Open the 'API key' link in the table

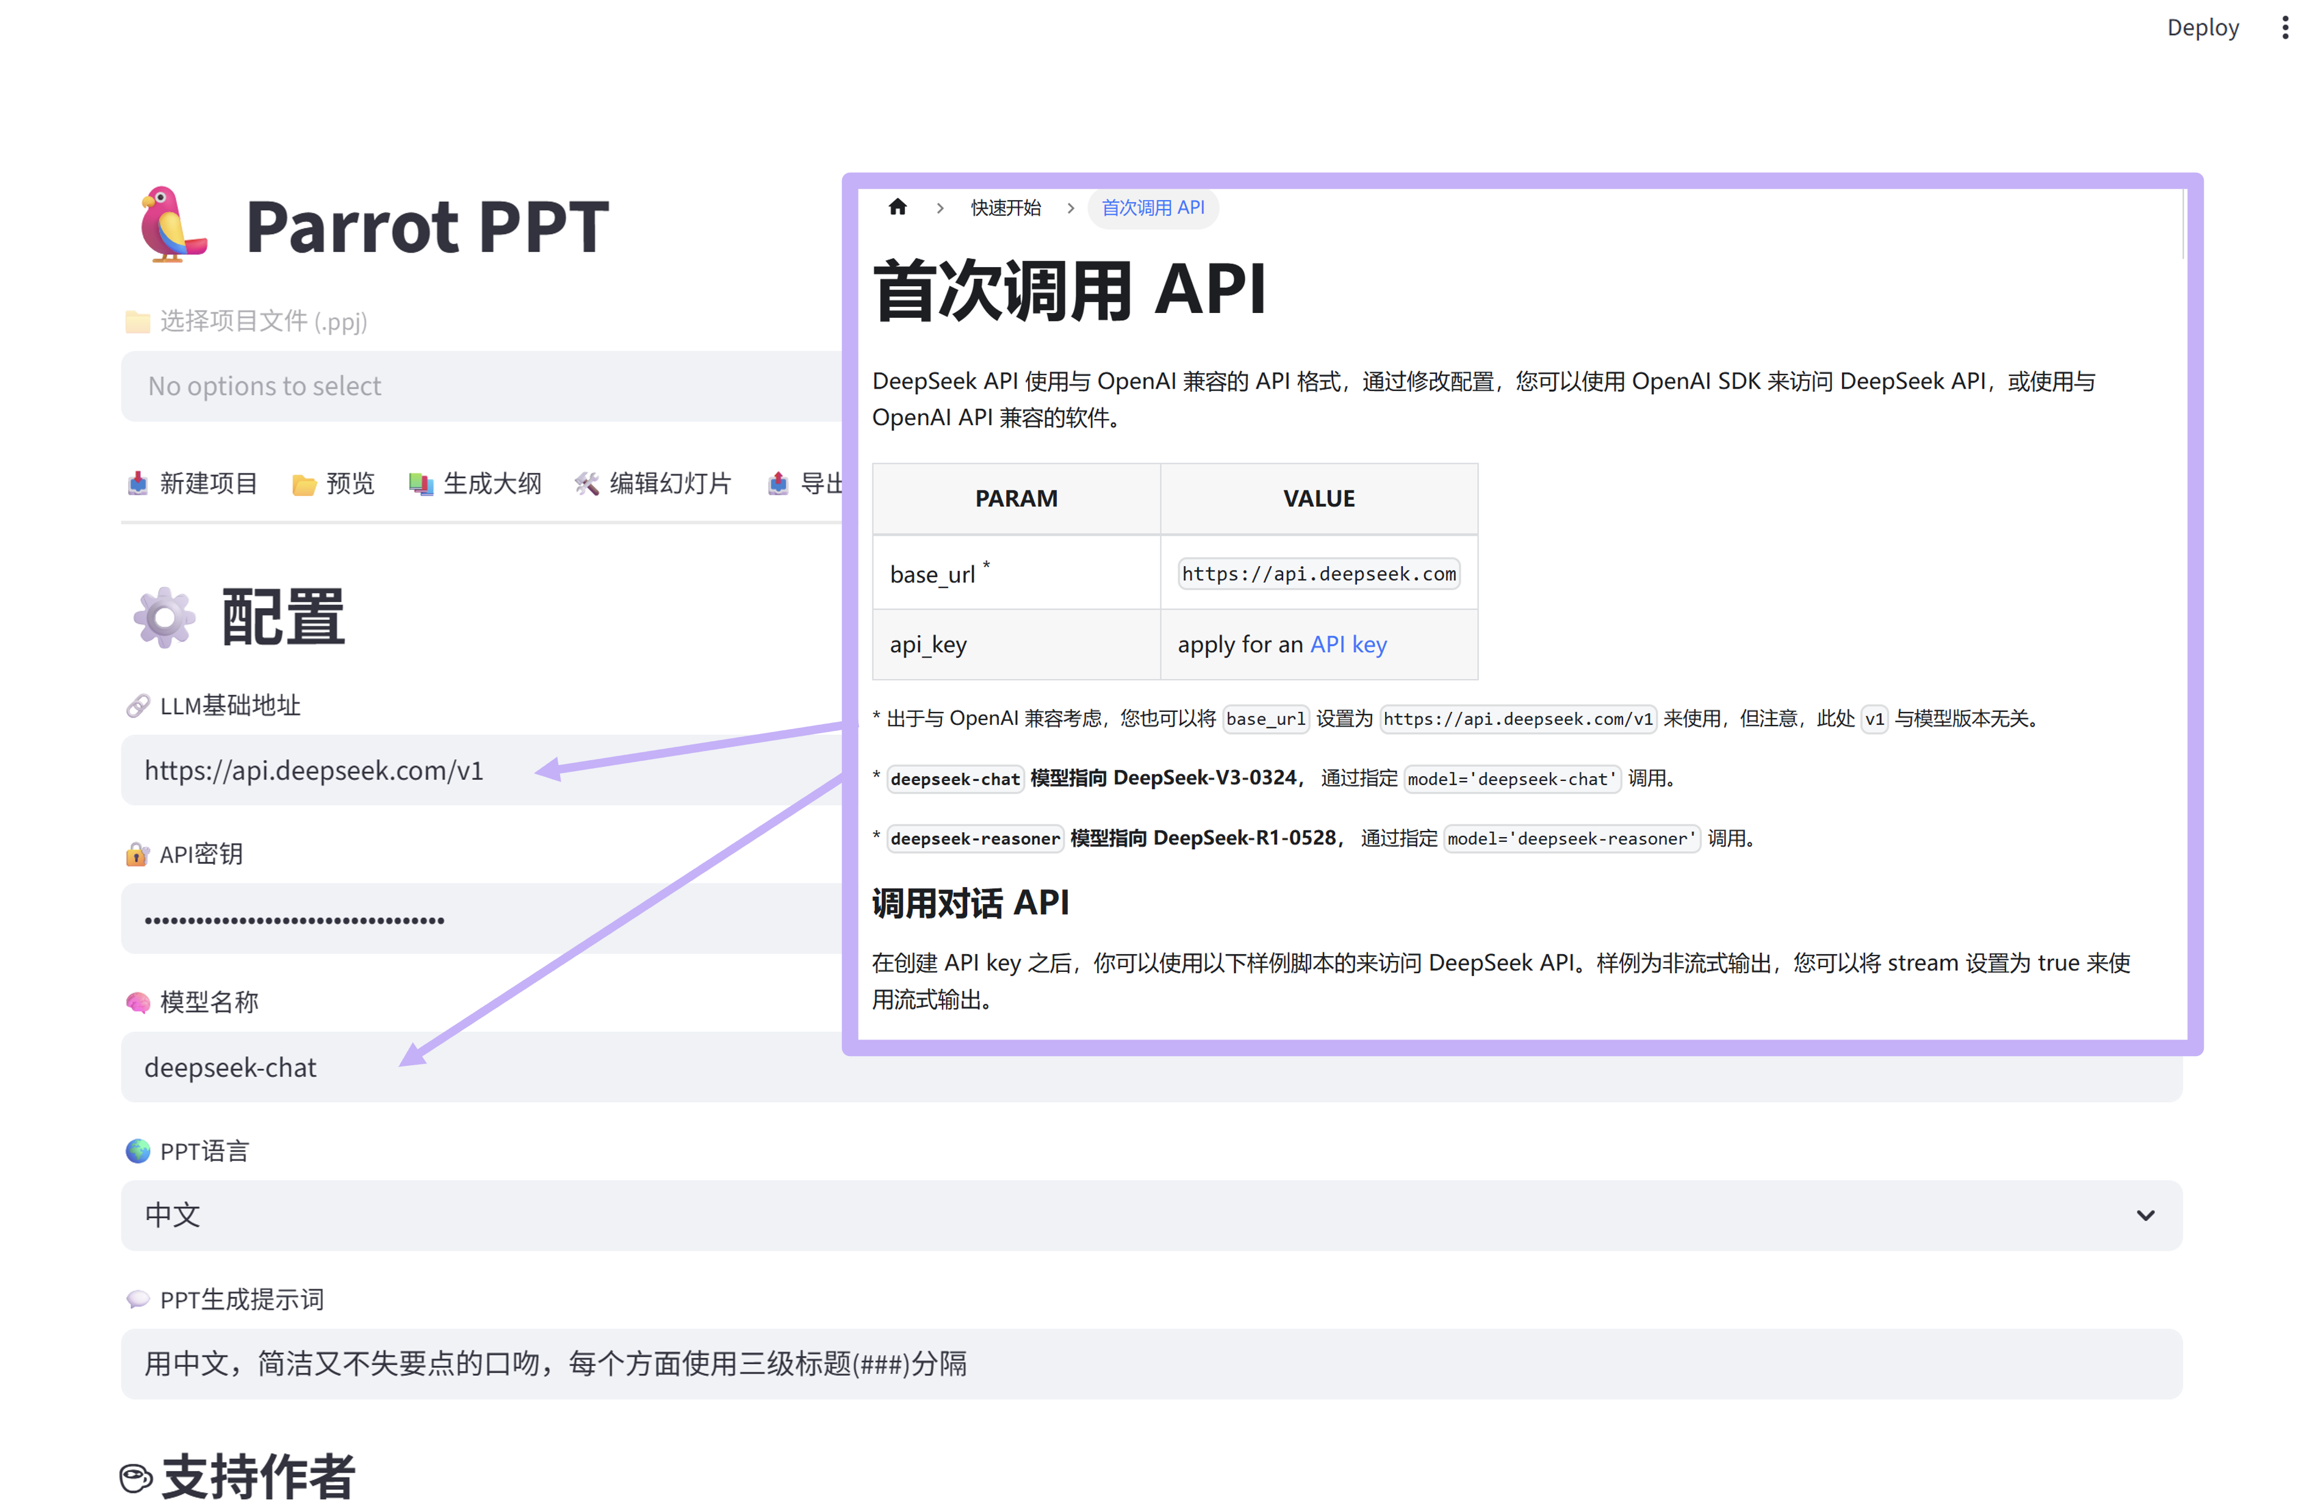click(x=1348, y=644)
